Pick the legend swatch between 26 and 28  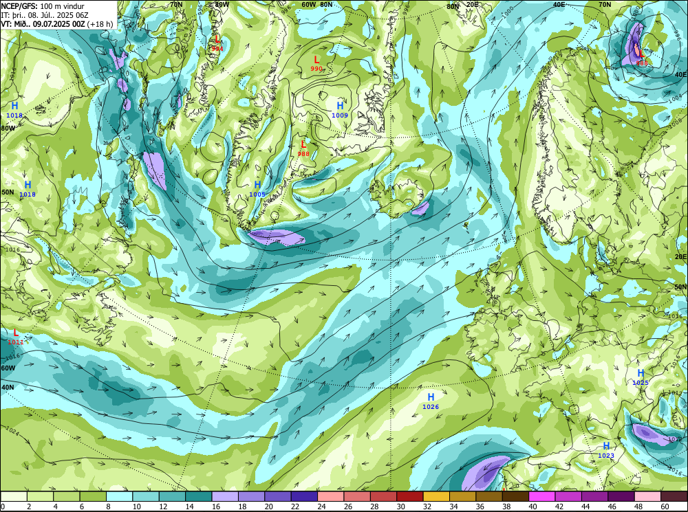(356, 496)
